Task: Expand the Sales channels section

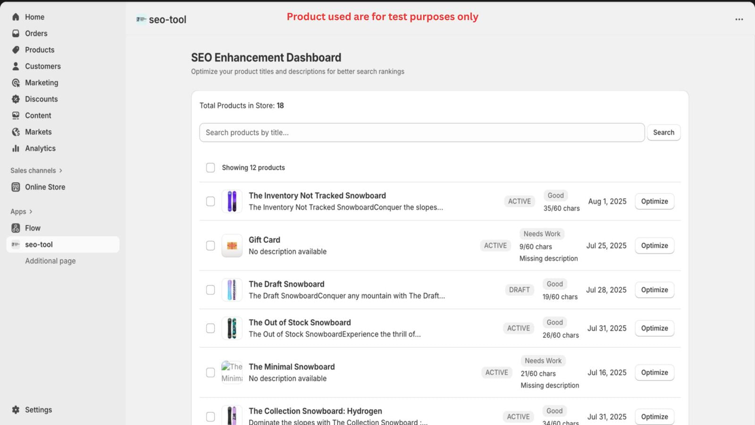Action: [x=36, y=170]
